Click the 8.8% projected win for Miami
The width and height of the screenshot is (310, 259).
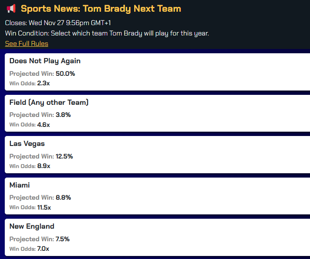63,197
